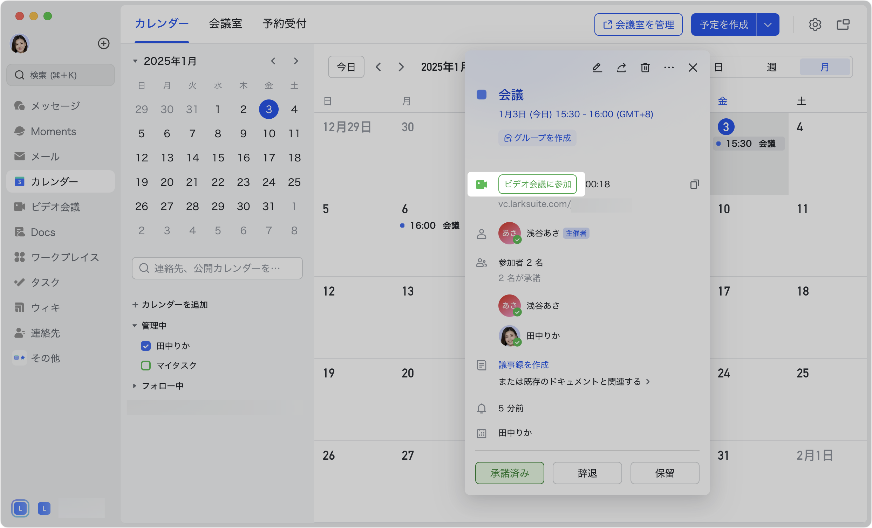872x528 pixels.
Task: Click the edit pencil icon in event popup
Action: [x=597, y=67]
